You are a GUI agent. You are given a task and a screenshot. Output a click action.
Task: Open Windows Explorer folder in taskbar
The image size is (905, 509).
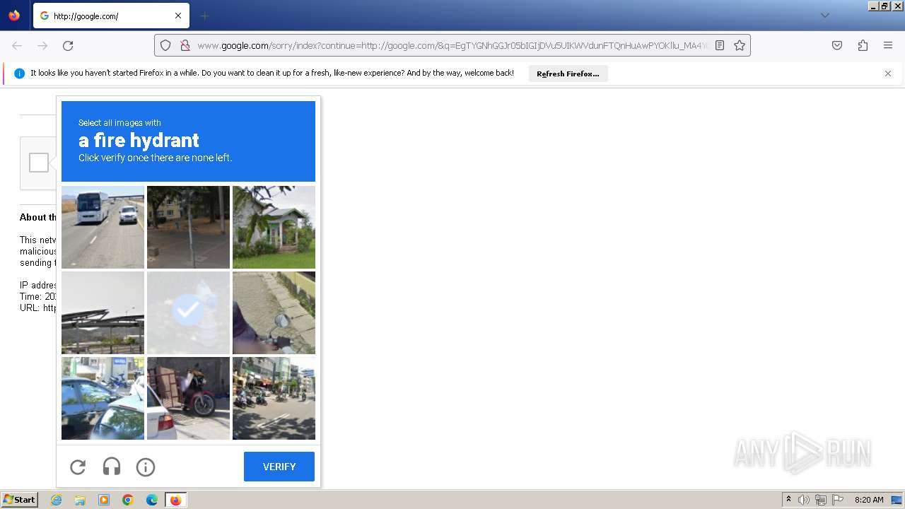80,500
